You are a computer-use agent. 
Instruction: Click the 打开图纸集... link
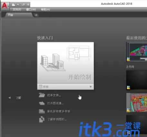click(x=55, y=103)
